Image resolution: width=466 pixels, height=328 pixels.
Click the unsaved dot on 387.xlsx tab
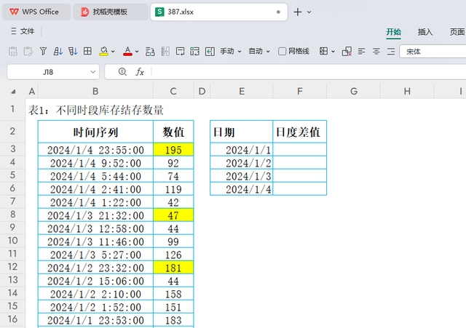(278, 12)
